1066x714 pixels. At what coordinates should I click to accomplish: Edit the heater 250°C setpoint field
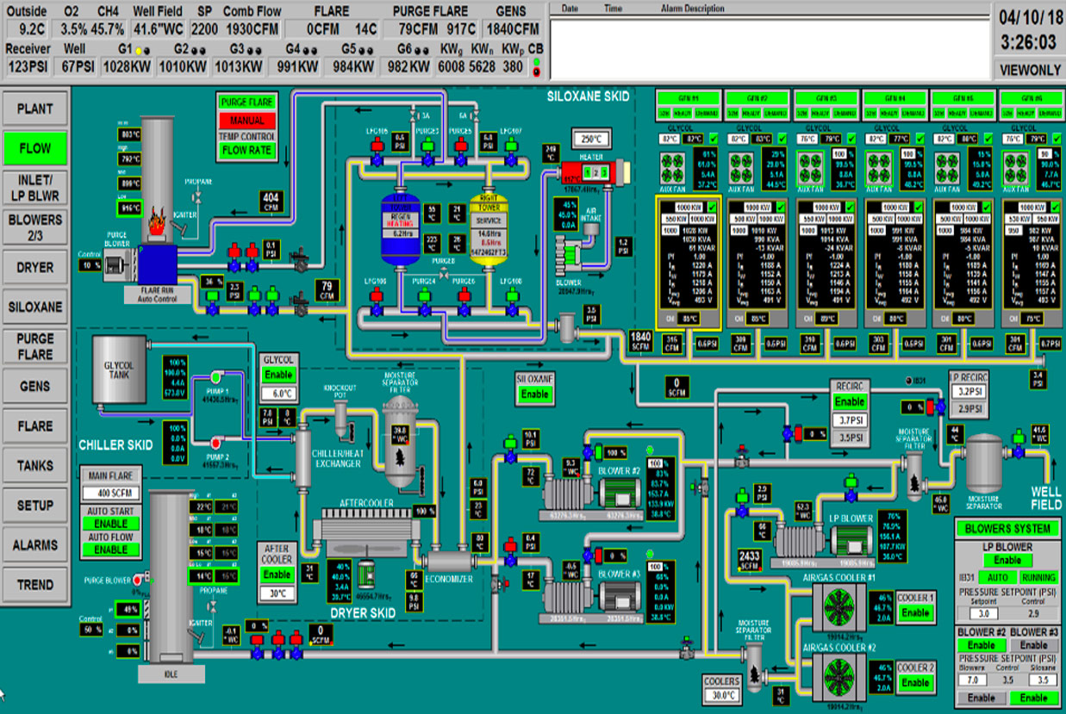click(x=590, y=140)
